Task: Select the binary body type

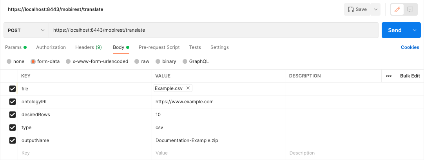Action: [166, 61]
